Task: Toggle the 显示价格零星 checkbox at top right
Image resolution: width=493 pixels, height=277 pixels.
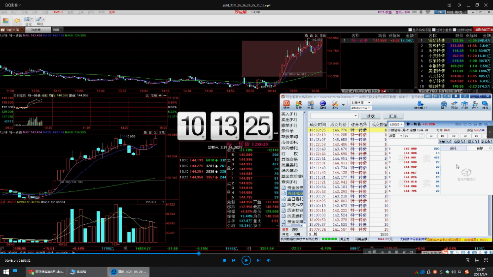Action: click(410, 30)
